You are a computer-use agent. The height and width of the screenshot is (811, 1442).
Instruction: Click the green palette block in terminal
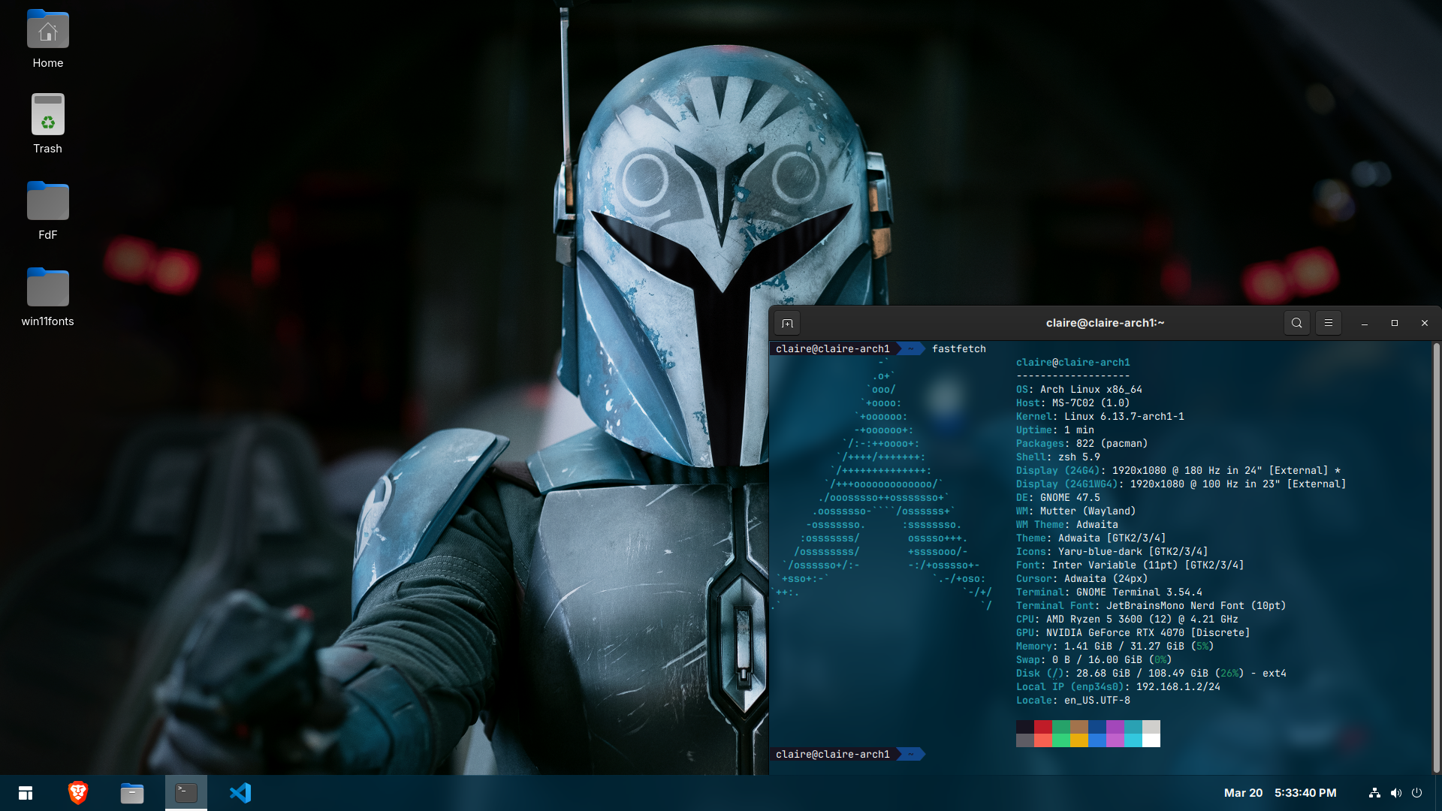point(1061,727)
